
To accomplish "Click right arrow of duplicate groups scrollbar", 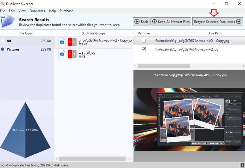I will pyautogui.click(x=130, y=159).
